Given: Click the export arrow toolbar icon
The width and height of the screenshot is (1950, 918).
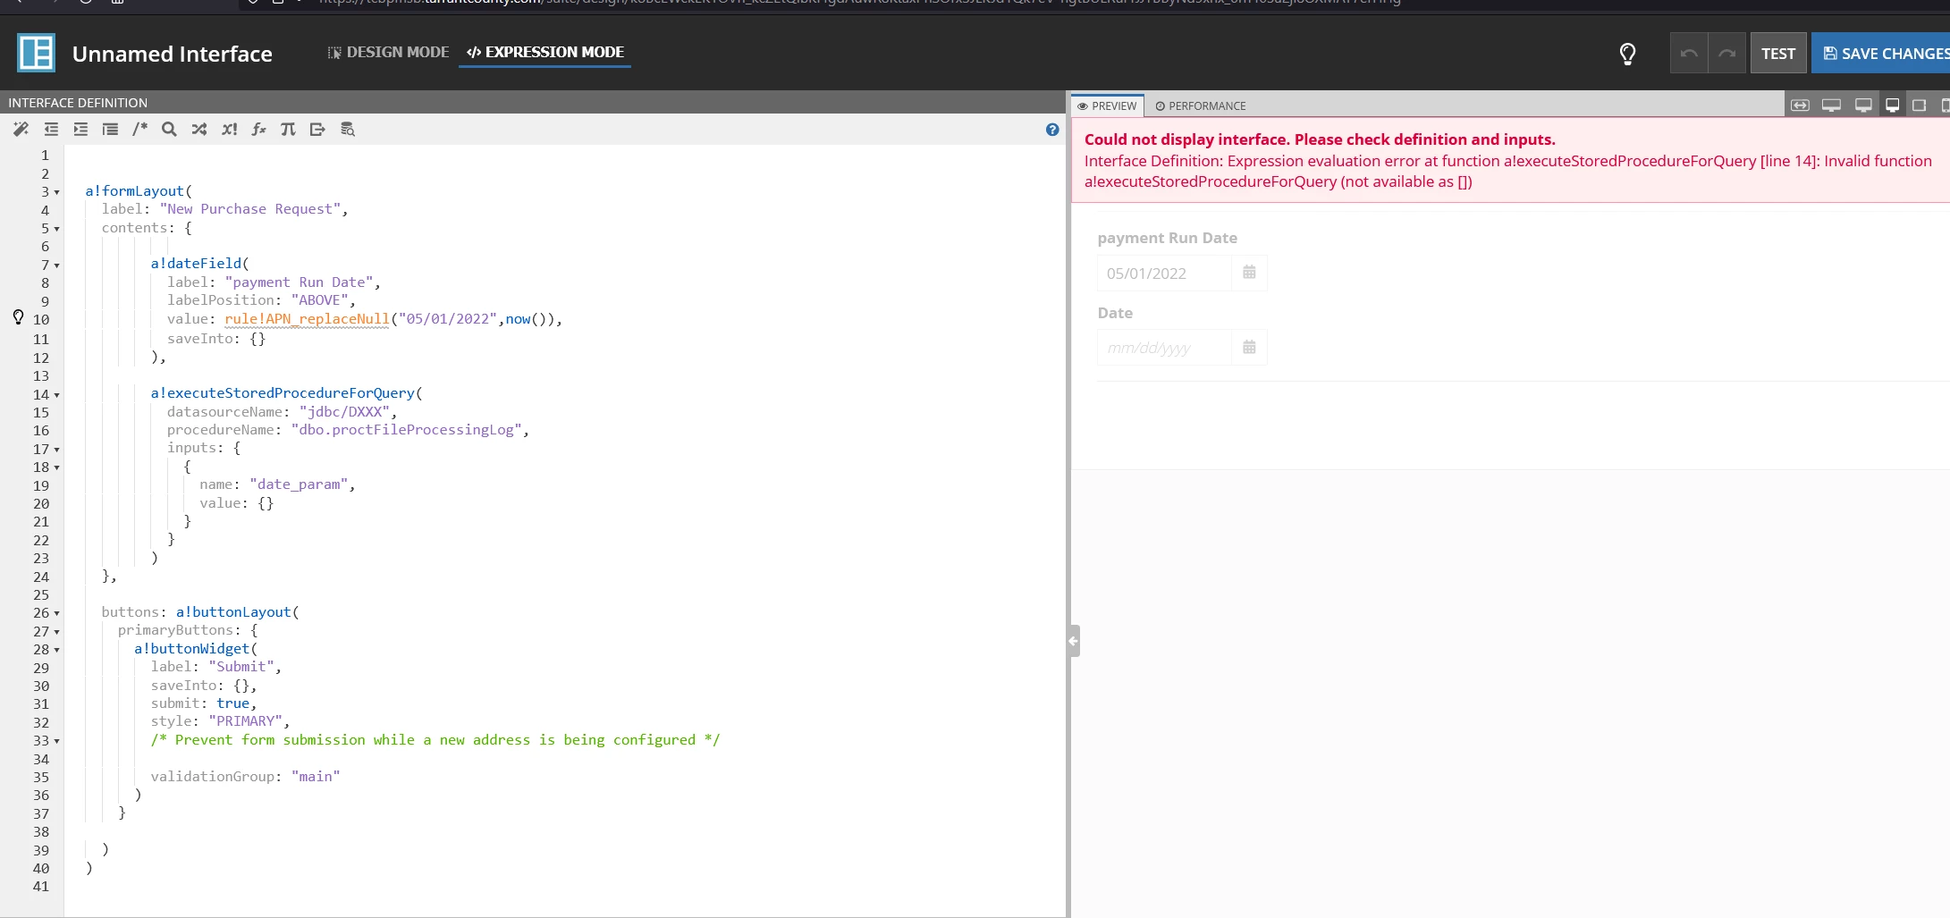Looking at the screenshot, I should tap(317, 130).
